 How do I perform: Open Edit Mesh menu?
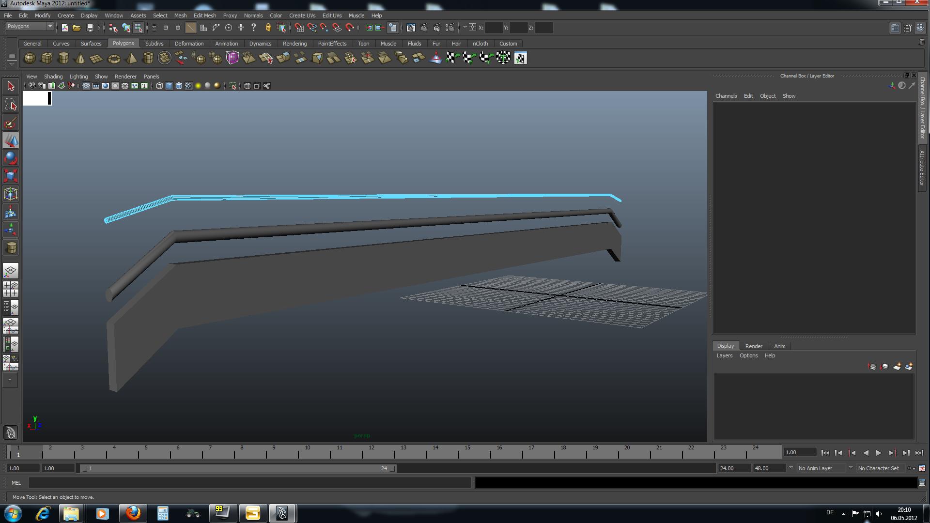205,15
